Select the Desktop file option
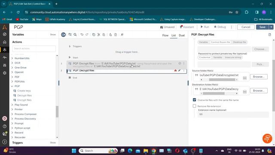The image size is (275, 155). coord(239,42)
